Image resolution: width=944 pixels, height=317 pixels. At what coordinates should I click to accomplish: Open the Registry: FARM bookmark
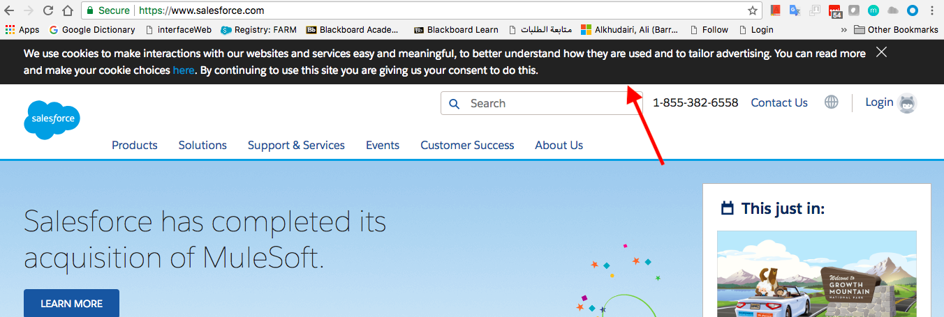tap(259, 29)
